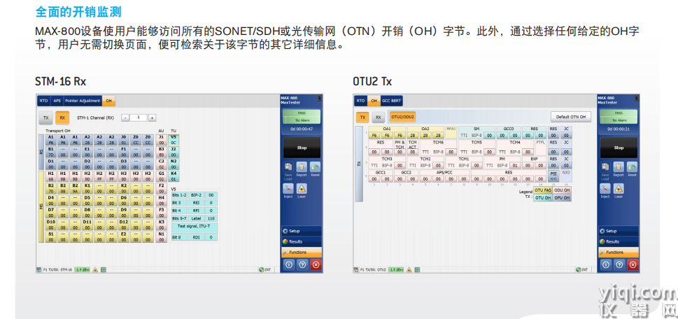Click Save Load icon in OTU2 Tx panel
Screen dimensions: 678x319
[x=605, y=168]
